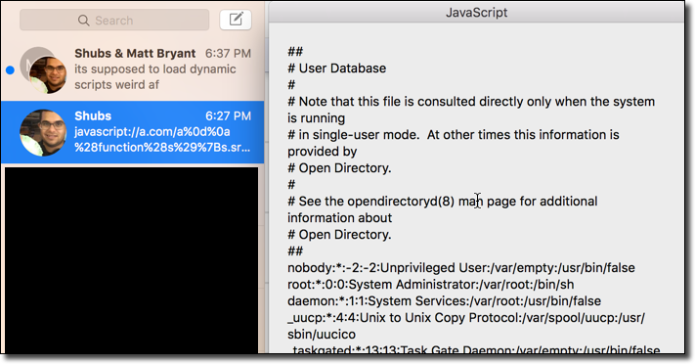This screenshot has width=695, height=364.
Task: Click the 6:37 PM timestamp
Action: coord(228,53)
